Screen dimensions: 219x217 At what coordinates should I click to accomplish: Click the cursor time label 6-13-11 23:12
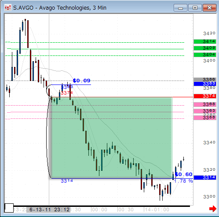[48, 210]
